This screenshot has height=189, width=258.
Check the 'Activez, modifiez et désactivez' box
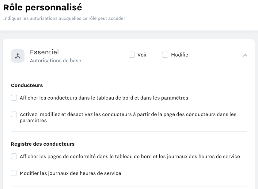point(14,114)
